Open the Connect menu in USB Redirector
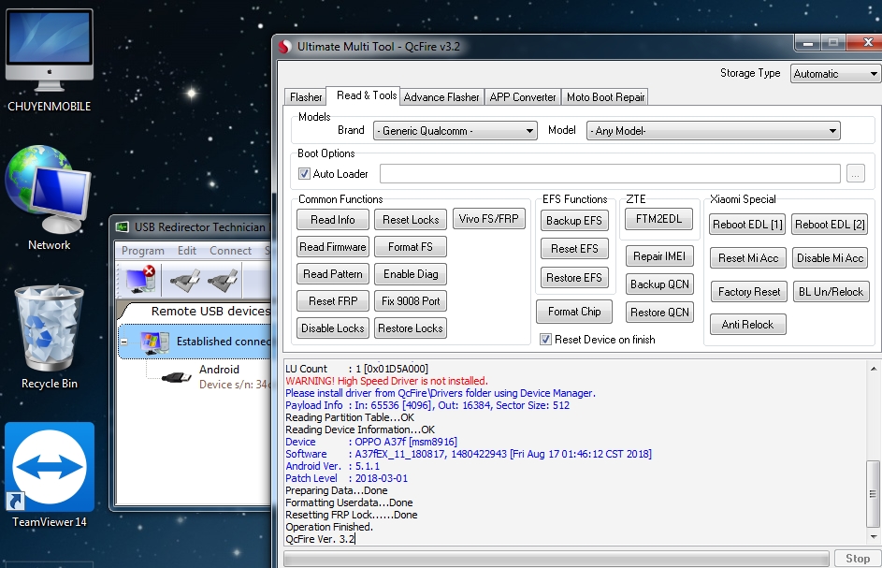The height and width of the screenshot is (568, 882). pos(230,251)
